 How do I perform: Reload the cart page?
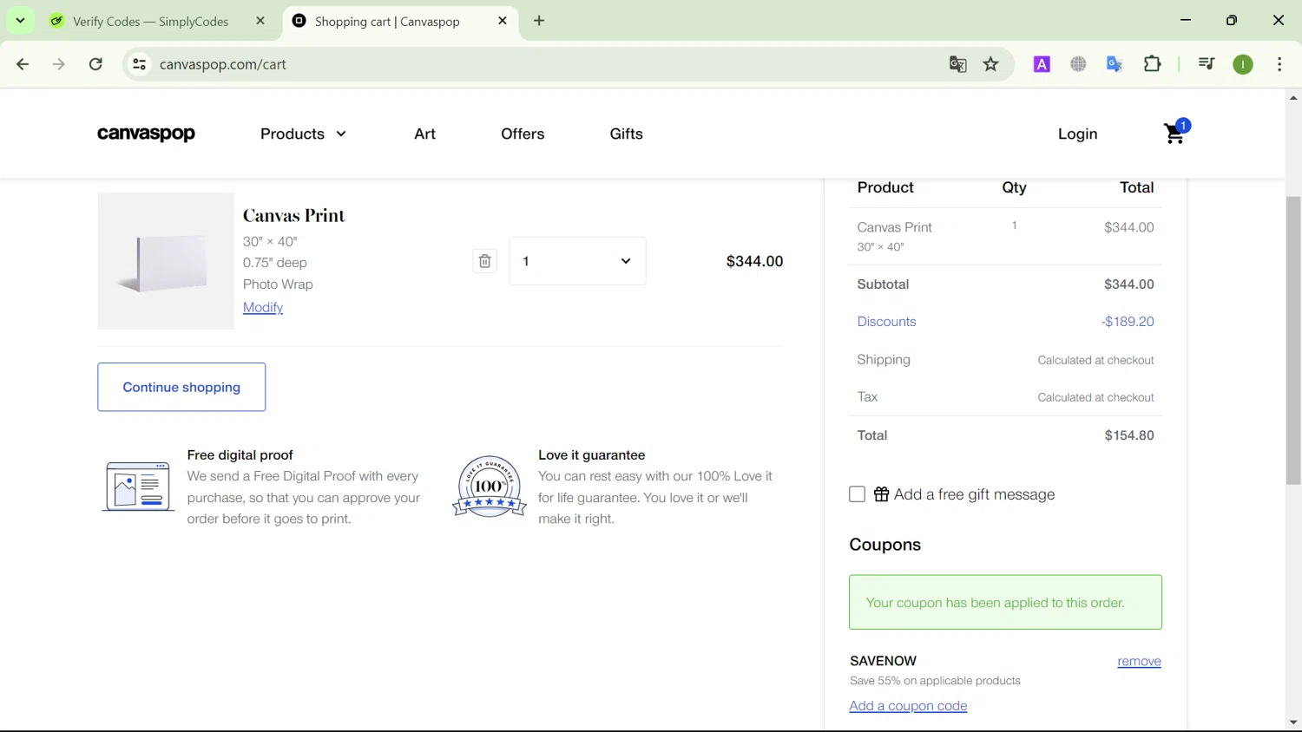[95, 64]
